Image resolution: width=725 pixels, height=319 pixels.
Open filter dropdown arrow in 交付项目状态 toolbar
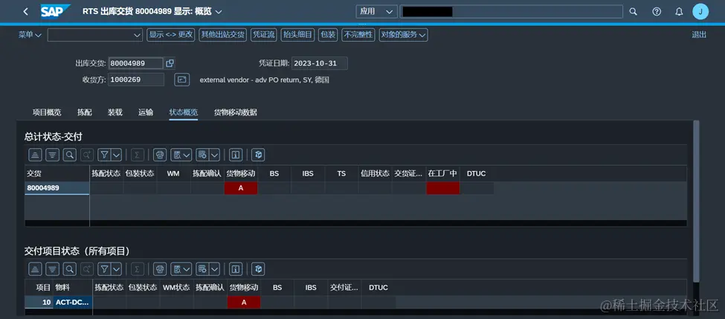117,268
